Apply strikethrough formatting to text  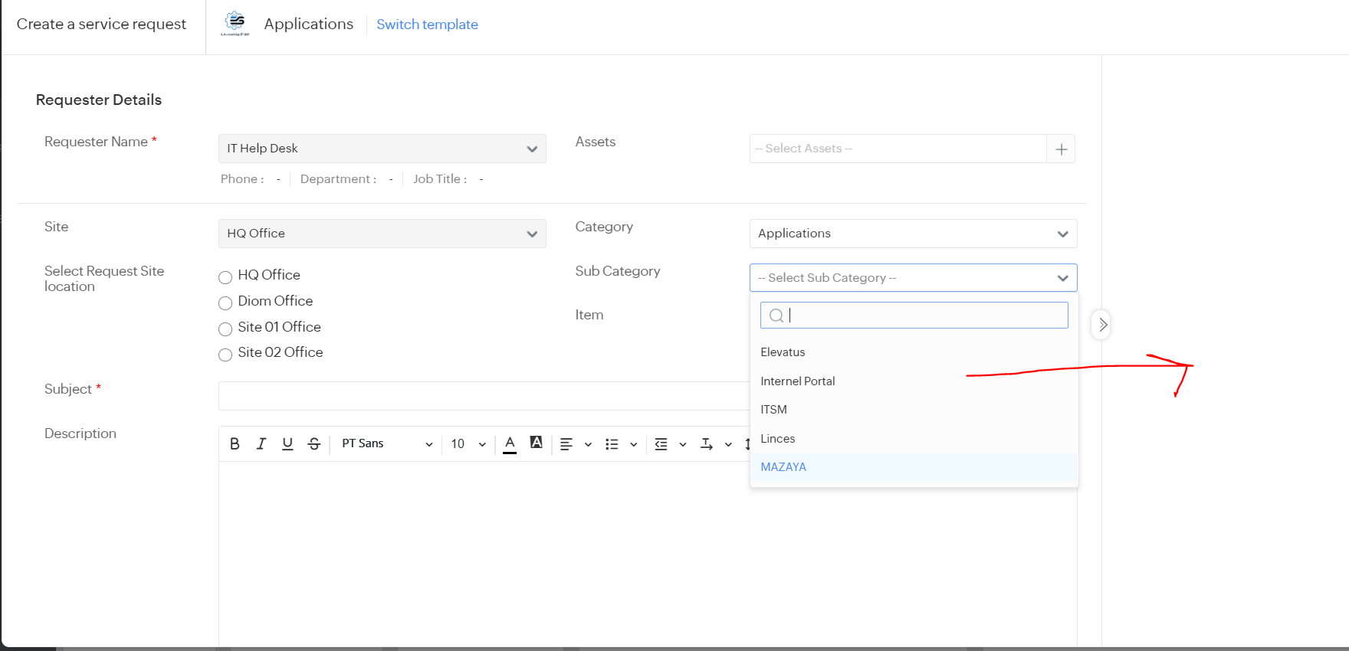tap(314, 444)
